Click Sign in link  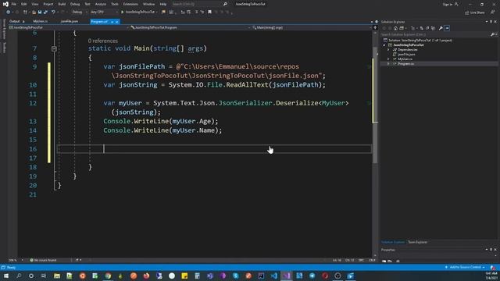click(x=448, y=4)
